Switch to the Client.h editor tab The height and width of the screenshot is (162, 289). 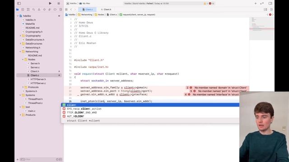coord(106,9)
